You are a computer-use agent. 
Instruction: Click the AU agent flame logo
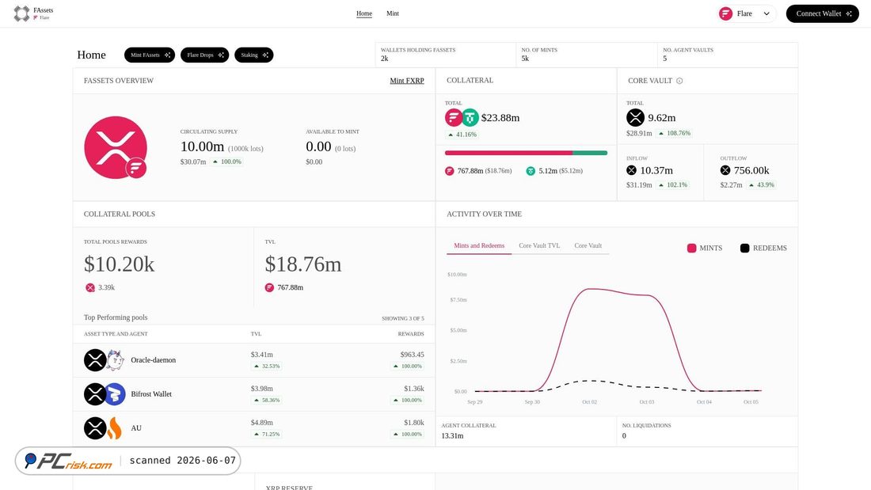coord(115,428)
